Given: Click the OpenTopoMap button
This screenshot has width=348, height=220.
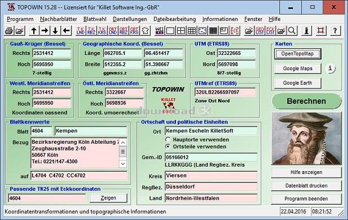Looking at the screenshot, I should tap(297, 54).
